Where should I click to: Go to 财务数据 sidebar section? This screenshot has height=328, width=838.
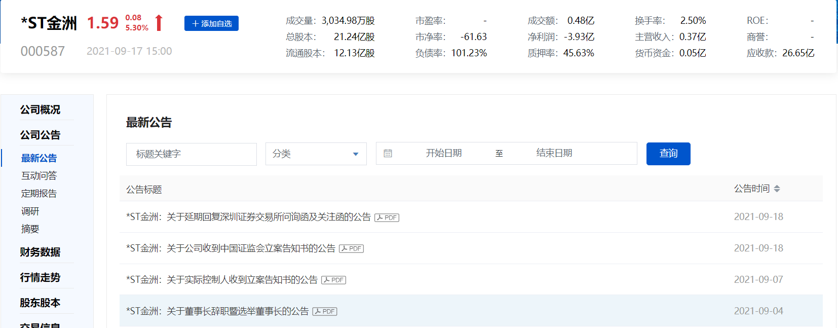point(40,252)
